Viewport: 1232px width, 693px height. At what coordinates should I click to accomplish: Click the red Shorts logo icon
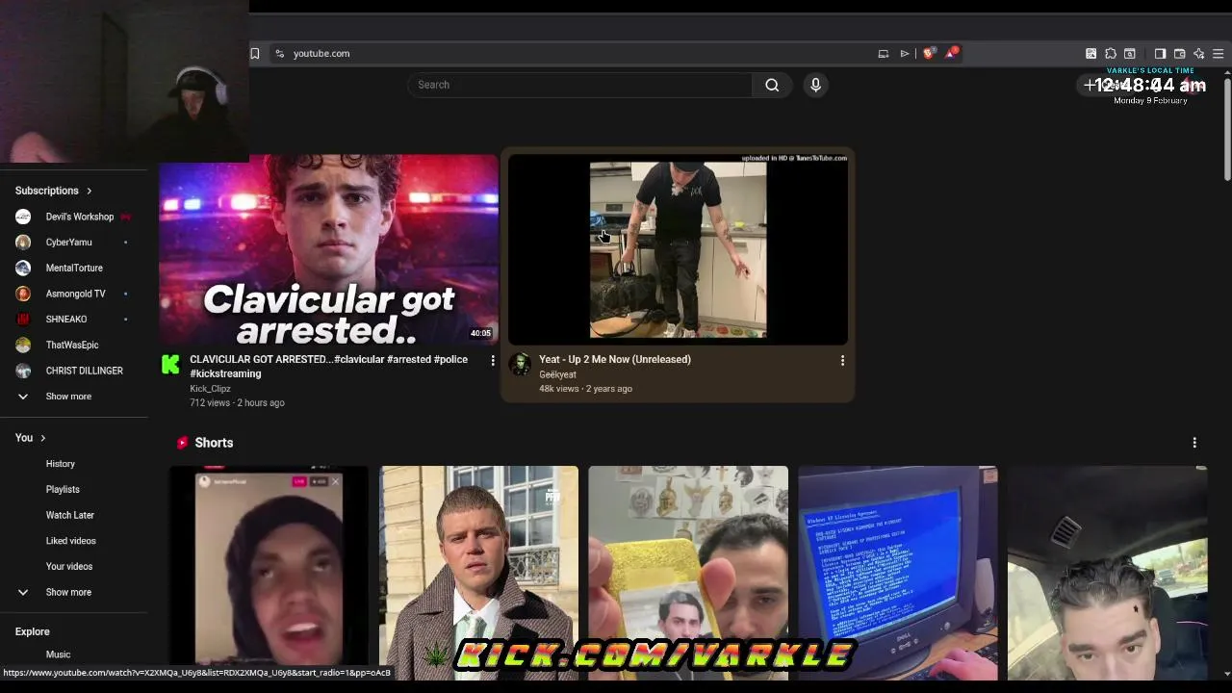tap(182, 443)
